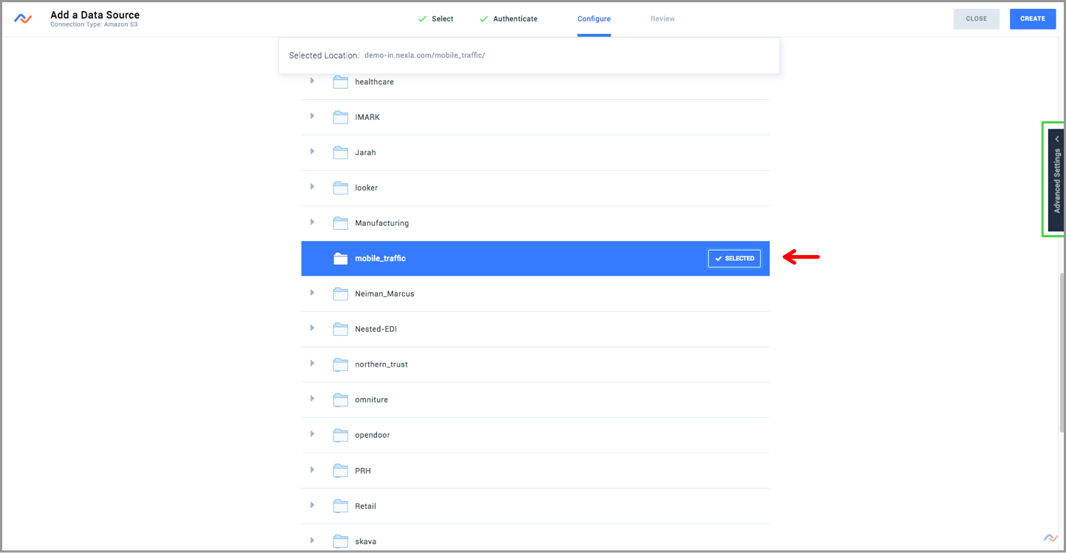Click the looker folder name
The height and width of the screenshot is (553, 1066).
(x=366, y=188)
